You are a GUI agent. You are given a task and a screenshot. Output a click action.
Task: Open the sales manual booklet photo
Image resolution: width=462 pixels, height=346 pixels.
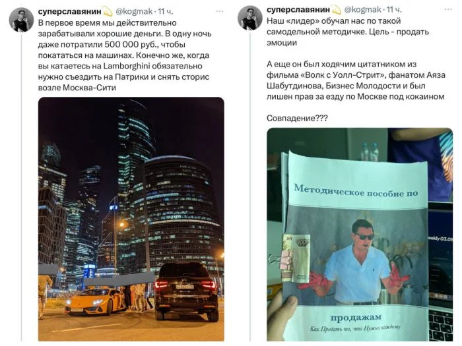click(360, 235)
